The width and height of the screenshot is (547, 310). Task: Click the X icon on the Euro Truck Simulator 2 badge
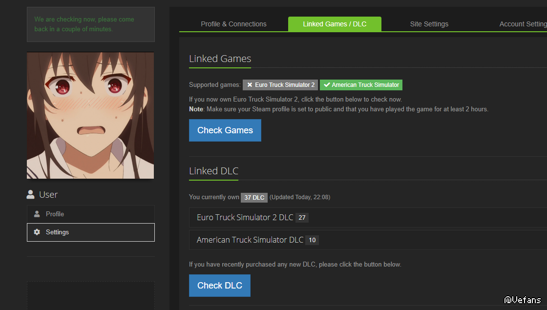click(x=250, y=85)
